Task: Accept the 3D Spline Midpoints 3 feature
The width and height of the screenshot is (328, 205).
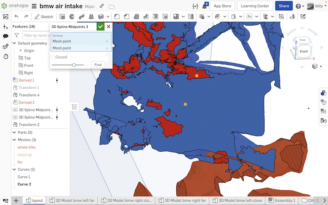Action: coord(100,27)
